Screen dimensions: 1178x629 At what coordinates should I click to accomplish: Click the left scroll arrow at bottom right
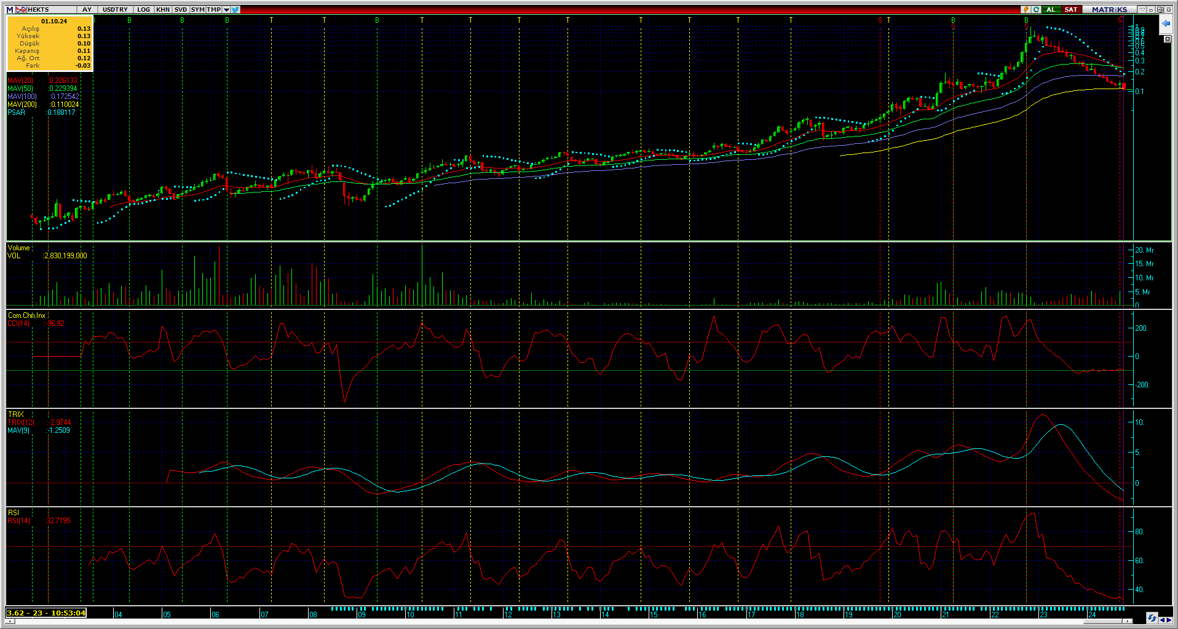(x=1161, y=620)
